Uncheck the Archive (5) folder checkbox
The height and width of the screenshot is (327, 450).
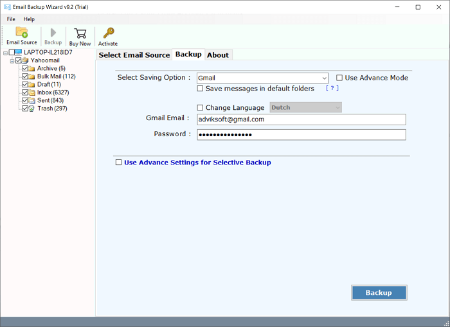pos(25,68)
